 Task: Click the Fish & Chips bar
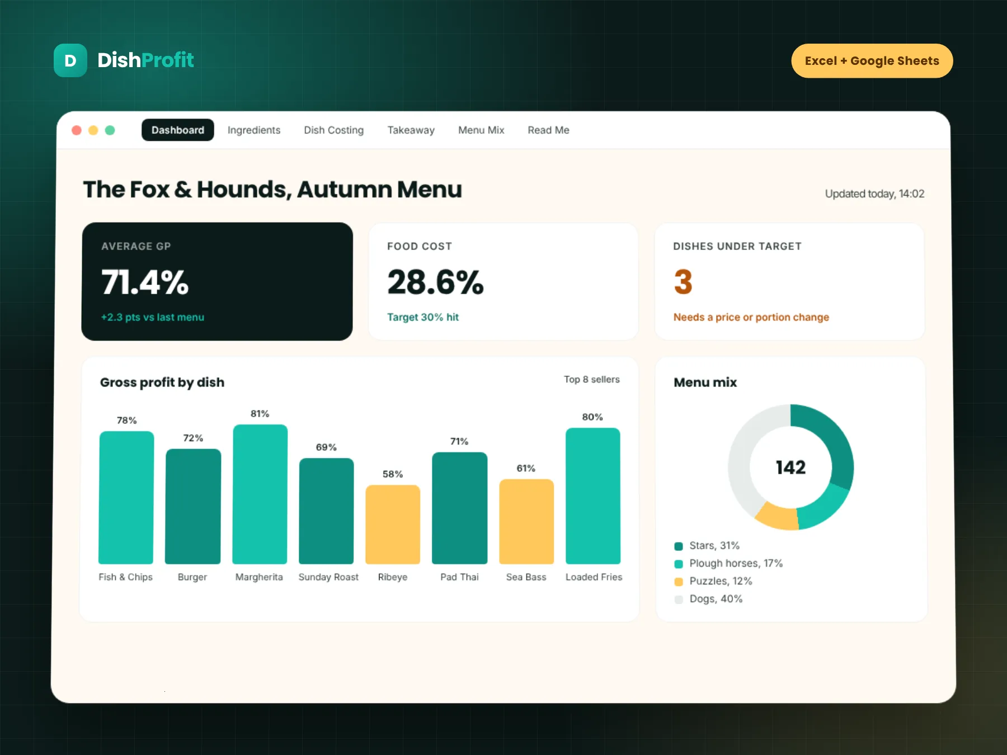point(126,498)
